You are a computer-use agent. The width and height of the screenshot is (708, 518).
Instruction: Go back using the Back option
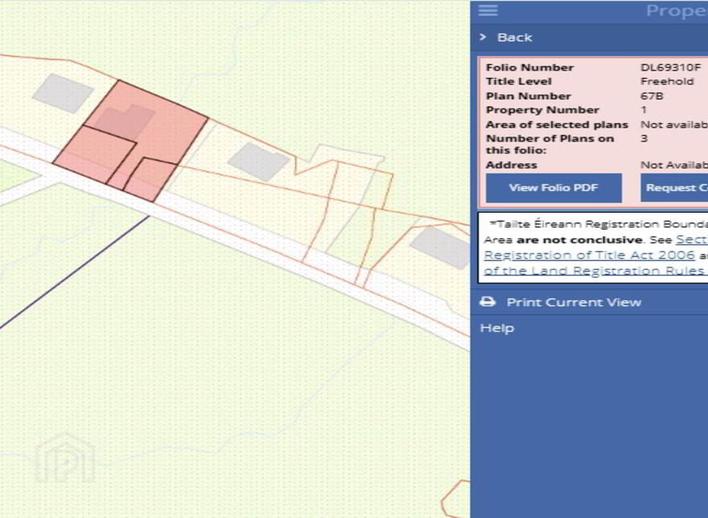pyautogui.click(x=514, y=38)
